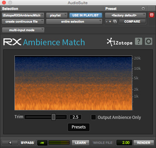156x148 pixels.
Task: Toggle the BYPASS button
Action: pyautogui.click(x=28, y=143)
